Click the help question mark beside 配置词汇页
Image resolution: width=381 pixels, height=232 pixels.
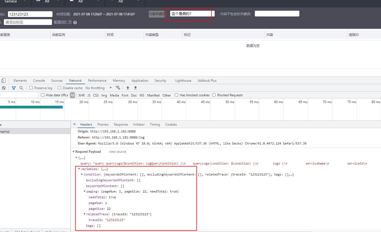pos(75,22)
